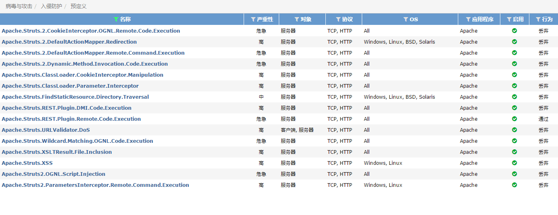This screenshot has width=558, height=215.
Task: Click 客户端, 服务器 target cell
Action: pos(297,130)
